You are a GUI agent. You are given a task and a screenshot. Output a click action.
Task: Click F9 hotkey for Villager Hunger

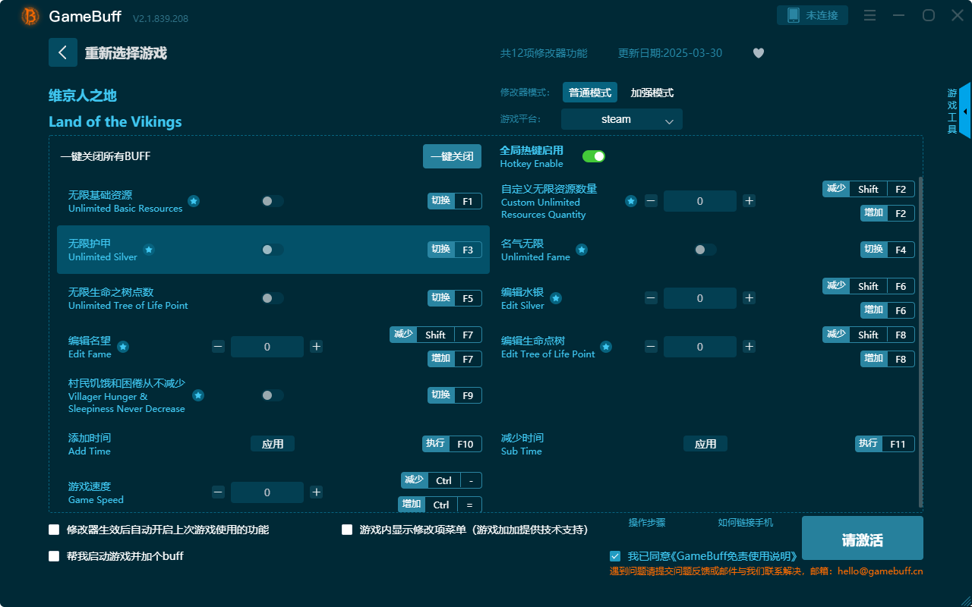[x=455, y=395]
